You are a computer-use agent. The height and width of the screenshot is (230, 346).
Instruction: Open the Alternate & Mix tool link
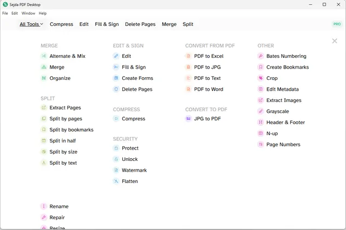click(x=67, y=56)
